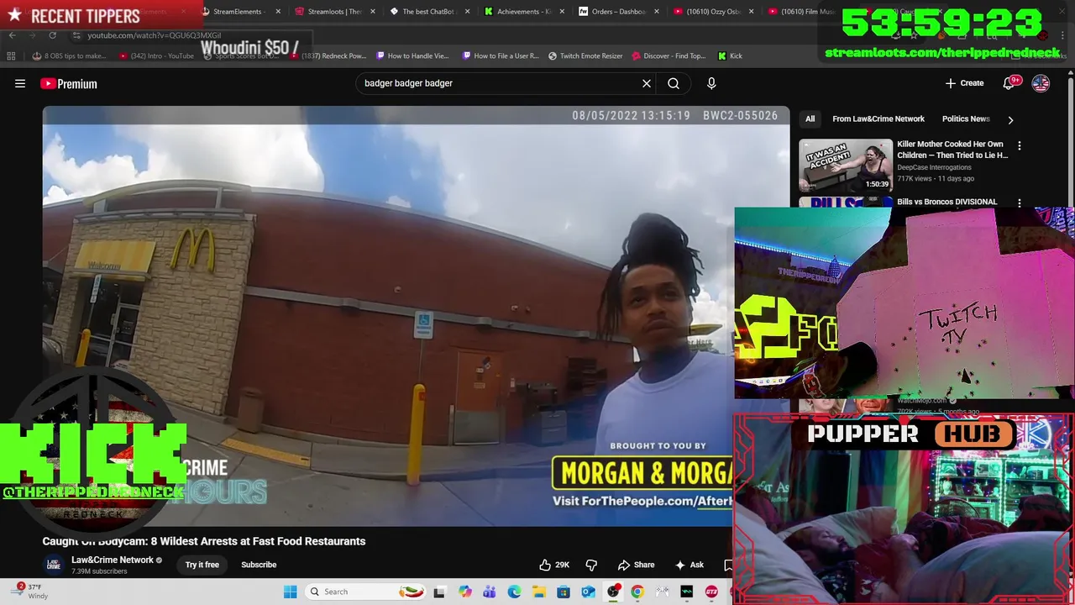Click the 'Try it free' button

202,565
